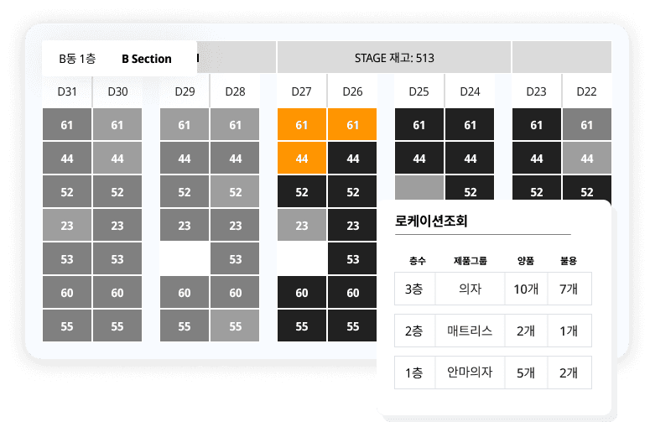Click orange cell 44 in column D27

[x=302, y=158]
